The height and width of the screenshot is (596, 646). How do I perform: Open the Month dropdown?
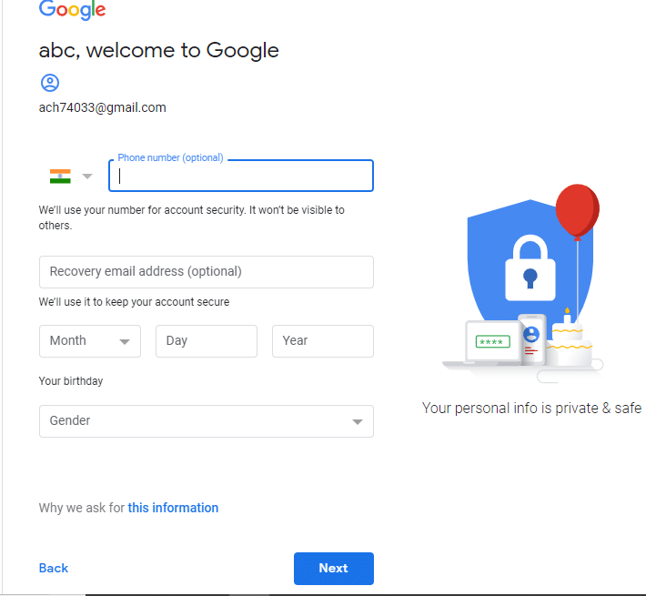89,341
